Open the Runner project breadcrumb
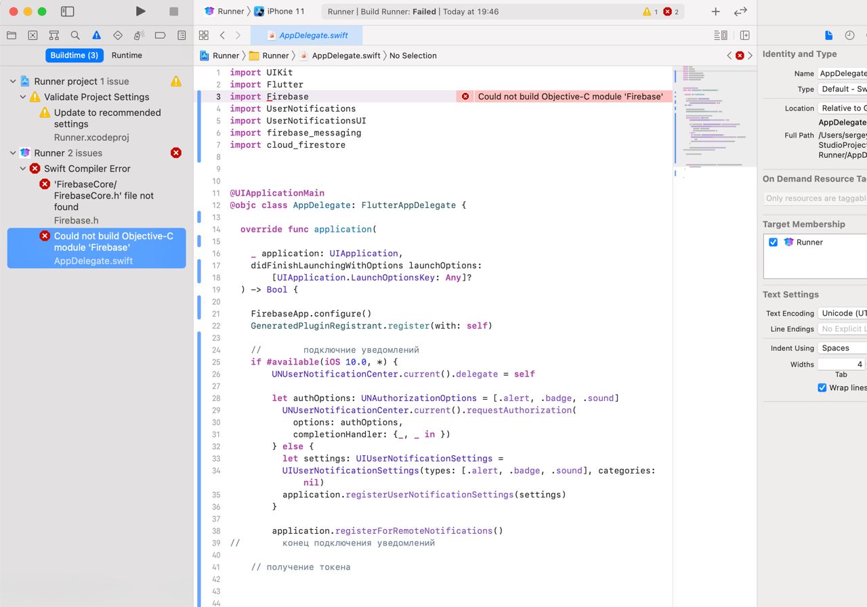Viewport: 867px width, 607px height. pos(219,56)
